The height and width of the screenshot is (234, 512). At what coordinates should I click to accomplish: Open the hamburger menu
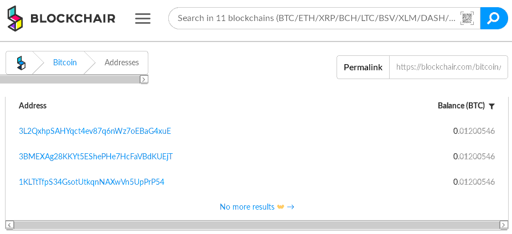(143, 18)
